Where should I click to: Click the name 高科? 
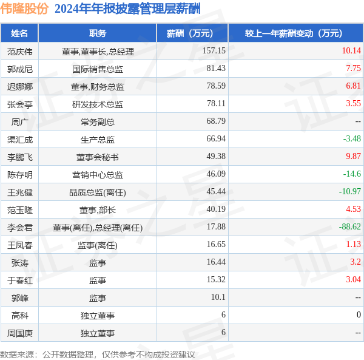click(x=20, y=316)
